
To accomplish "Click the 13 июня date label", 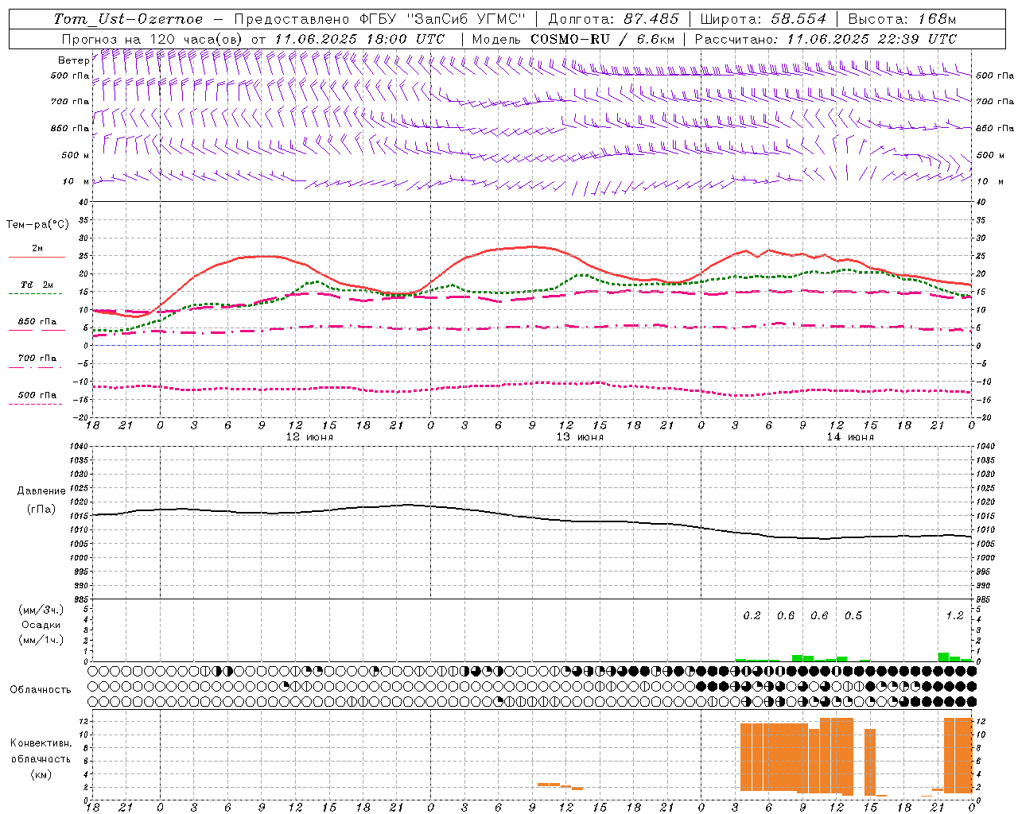I will pyautogui.click(x=580, y=437).
